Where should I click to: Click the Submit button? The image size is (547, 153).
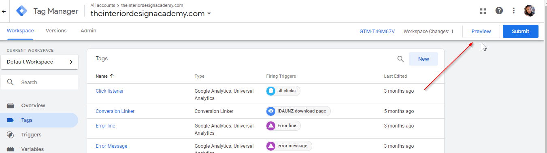521,32
